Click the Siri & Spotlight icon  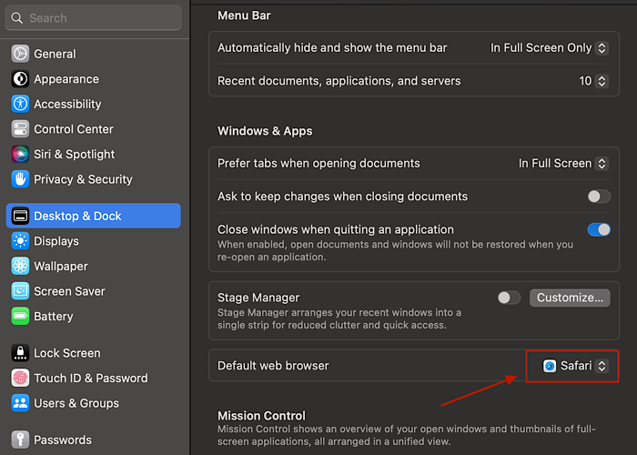(20, 155)
